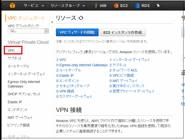Click the 0 NAT ゲートウェイ link
The width and height of the screenshot is (185, 140).
pyautogui.click(x=123, y=81)
